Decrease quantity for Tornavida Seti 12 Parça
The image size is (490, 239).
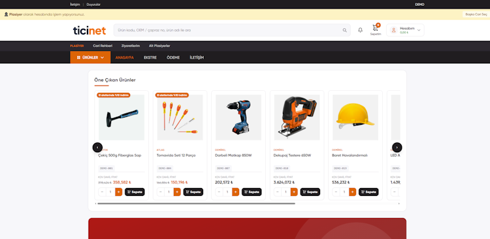(161, 192)
